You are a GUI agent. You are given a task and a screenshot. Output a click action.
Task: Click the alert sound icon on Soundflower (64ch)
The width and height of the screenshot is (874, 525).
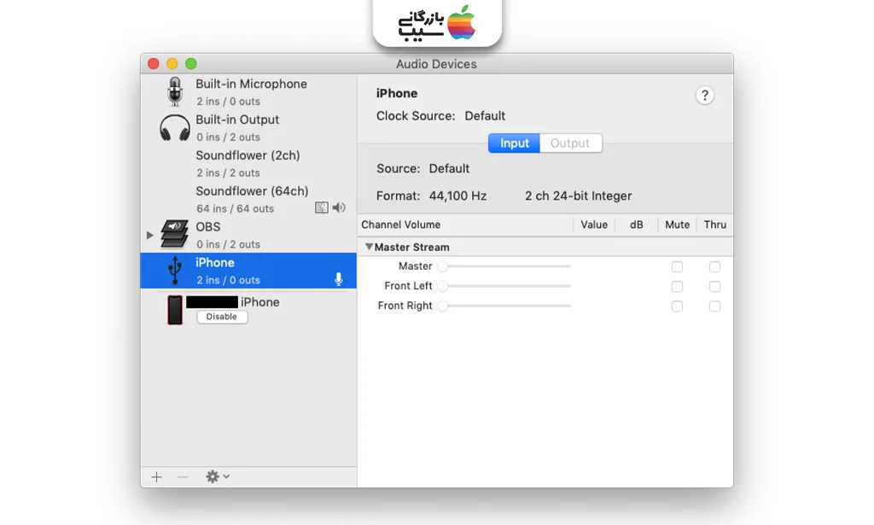coord(322,208)
